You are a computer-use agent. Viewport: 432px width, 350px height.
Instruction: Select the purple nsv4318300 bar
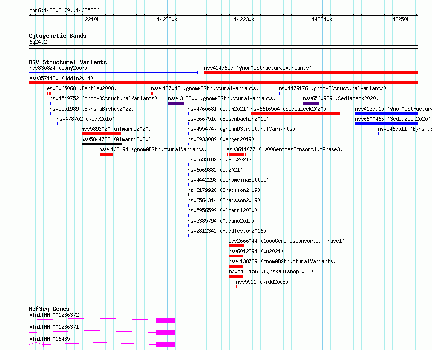(176, 103)
